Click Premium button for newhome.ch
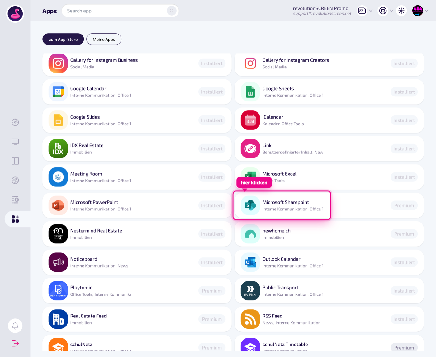This screenshot has height=357, width=436. tap(404, 234)
